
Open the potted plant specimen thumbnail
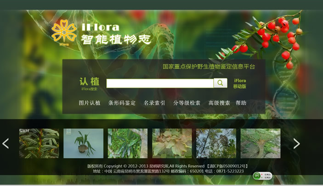coord(83,143)
